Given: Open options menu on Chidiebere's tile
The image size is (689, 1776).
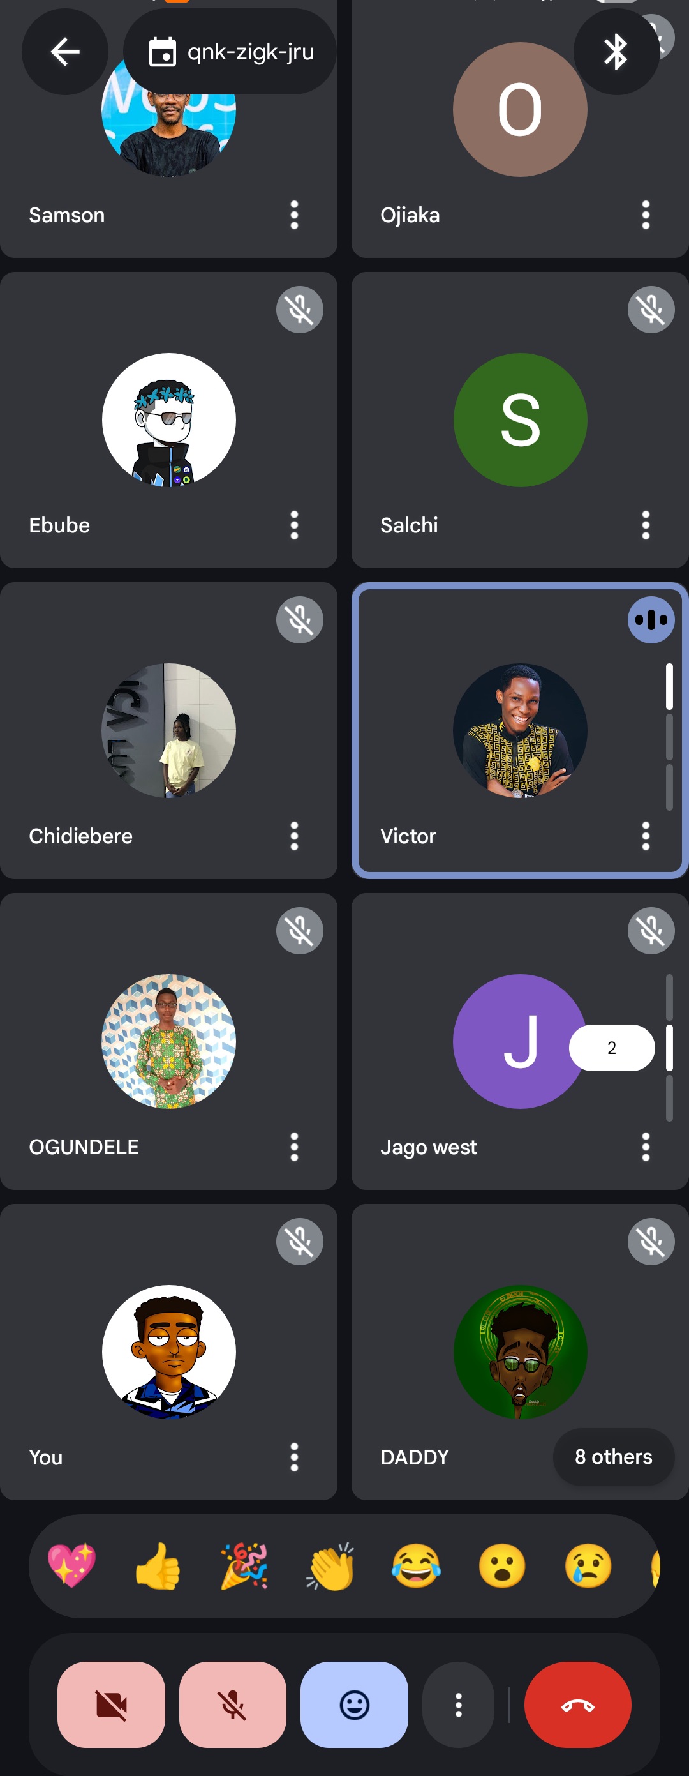Looking at the screenshot, I should pos(294,836).
